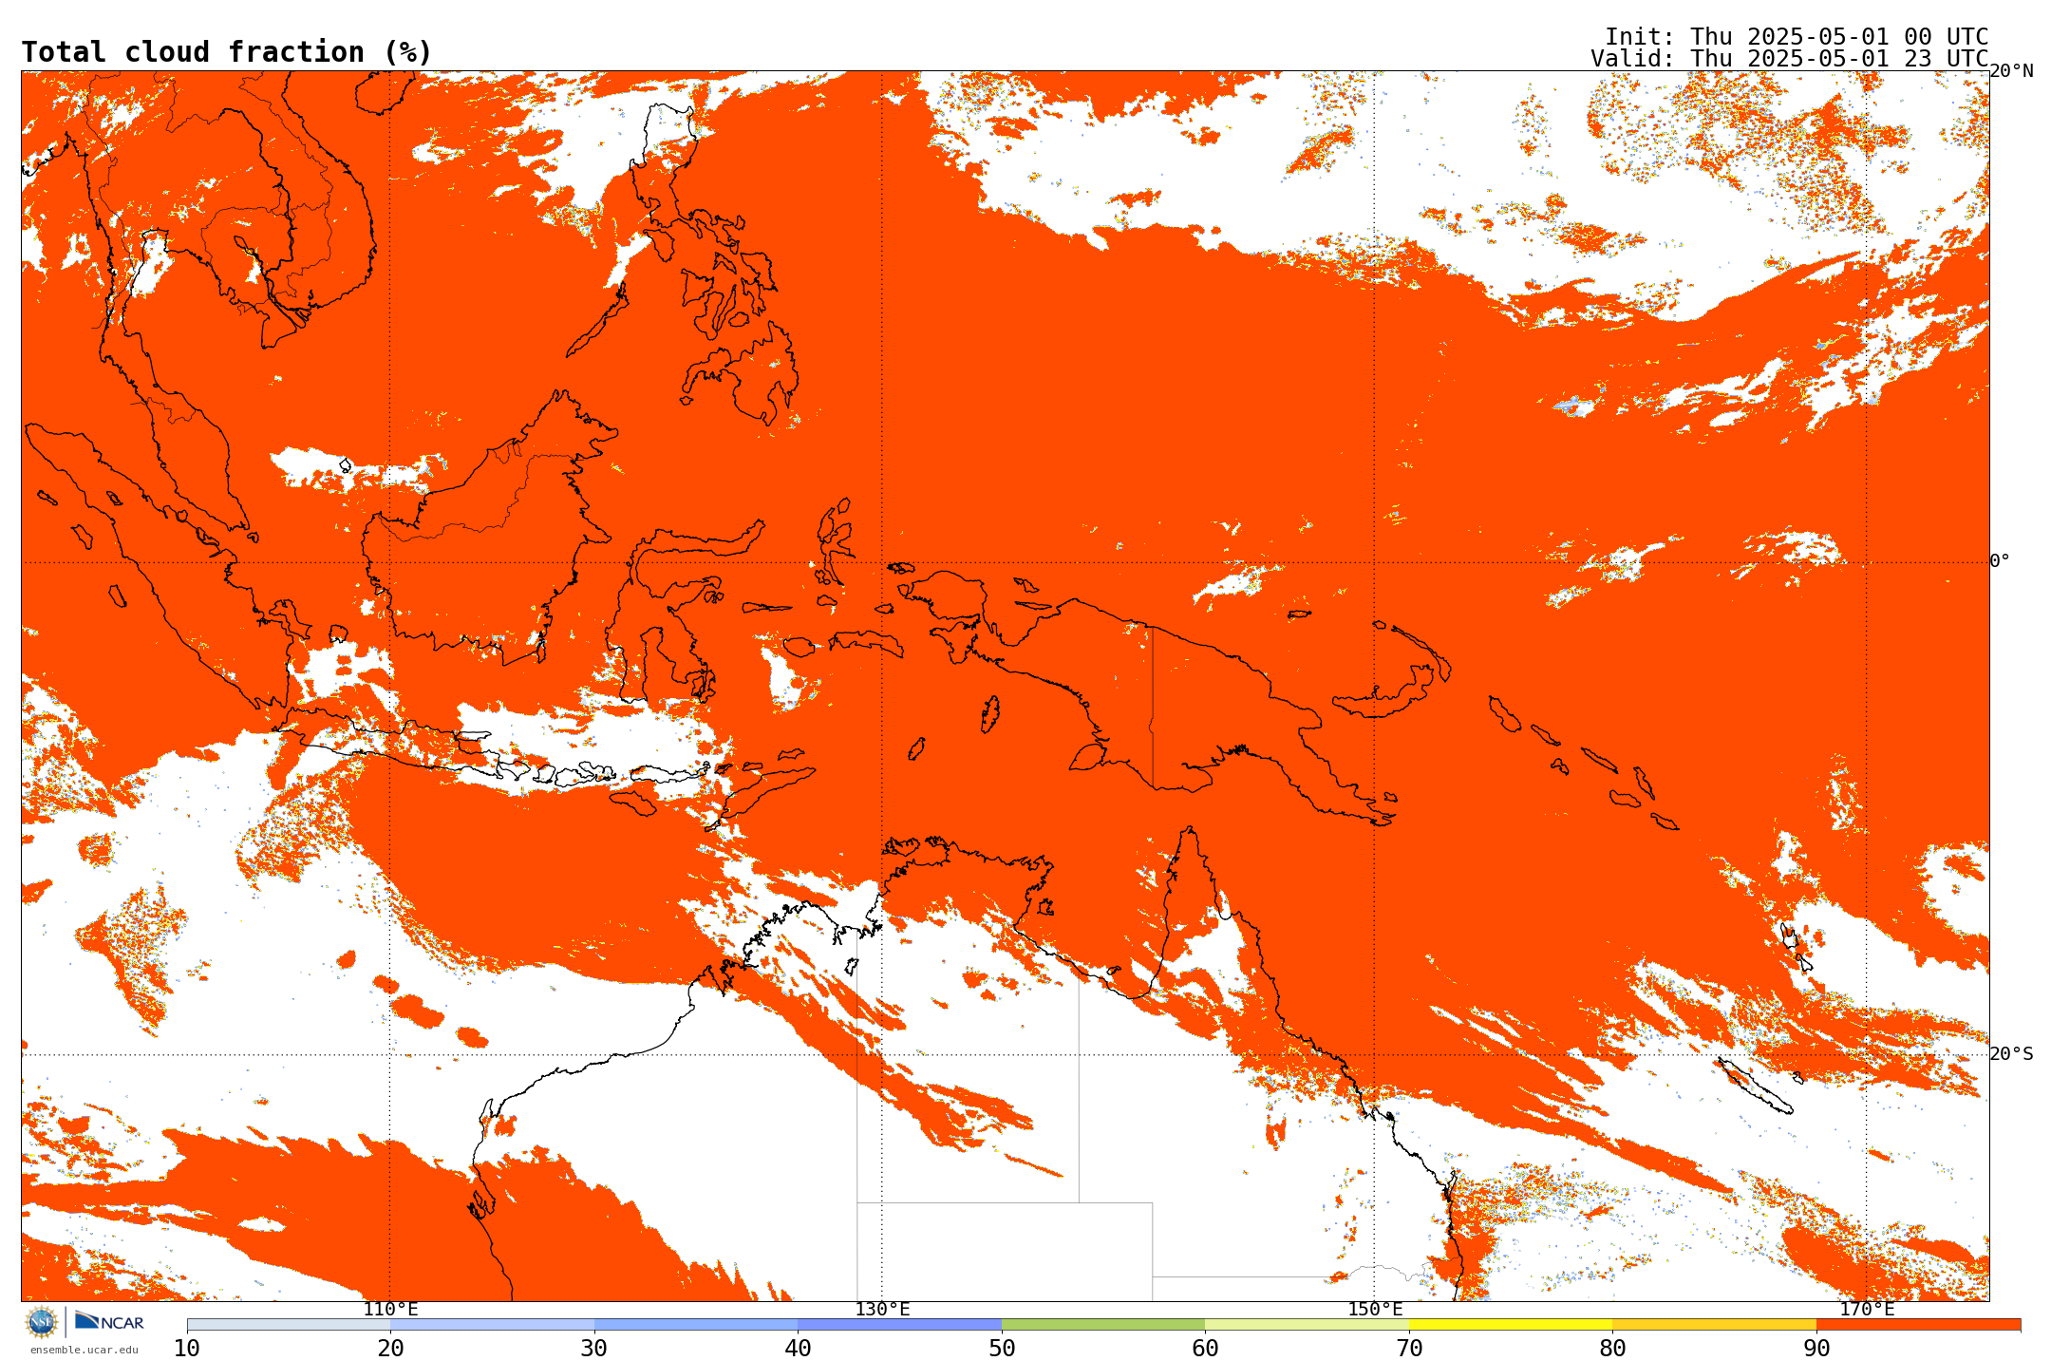Click the colorbar tick label 90
This screenshot has width=2051, height=1361.
pyautogui.click(x=1816, y=1349)
